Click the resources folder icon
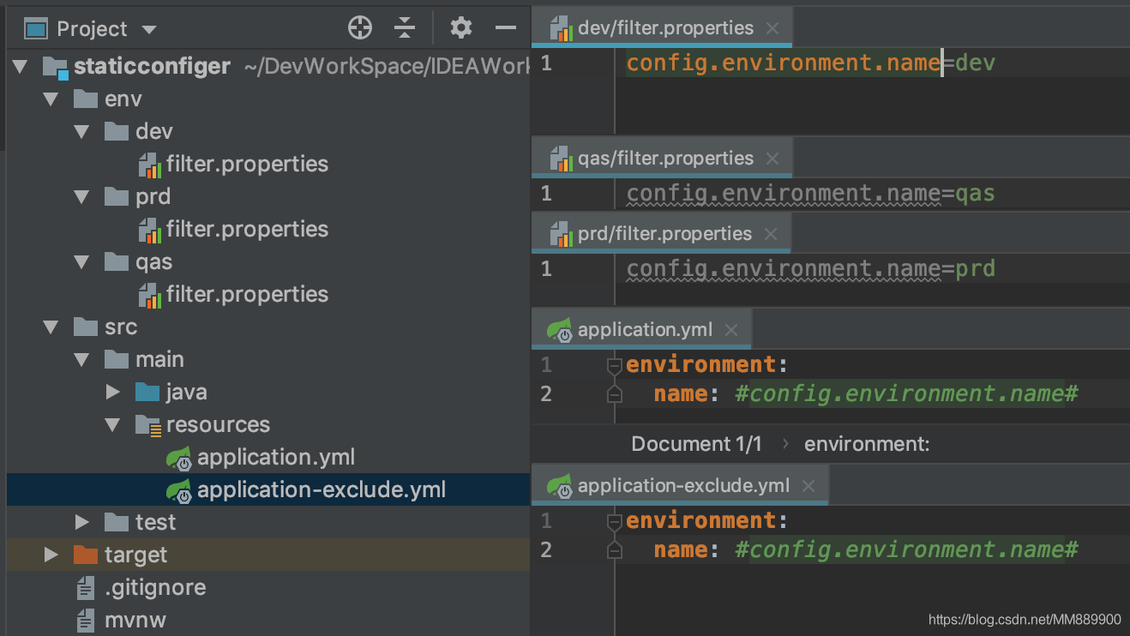The height and width of the screenshot is (636, 1130). (148, 425)
